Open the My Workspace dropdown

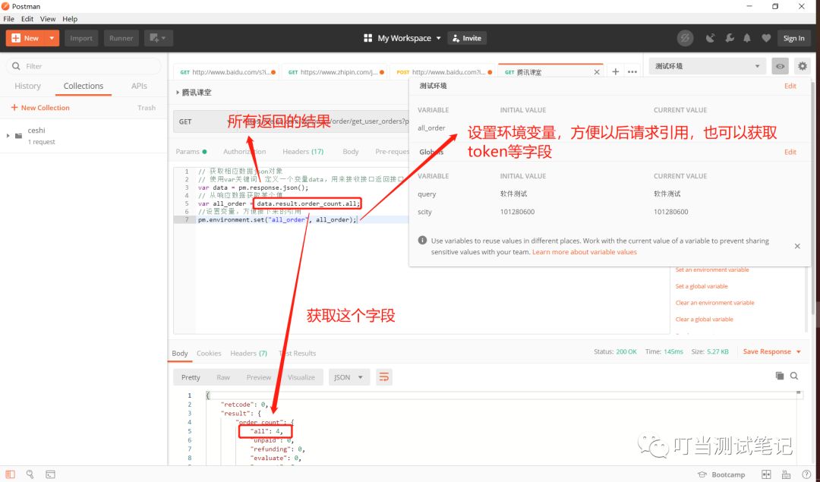coord(402,38)
